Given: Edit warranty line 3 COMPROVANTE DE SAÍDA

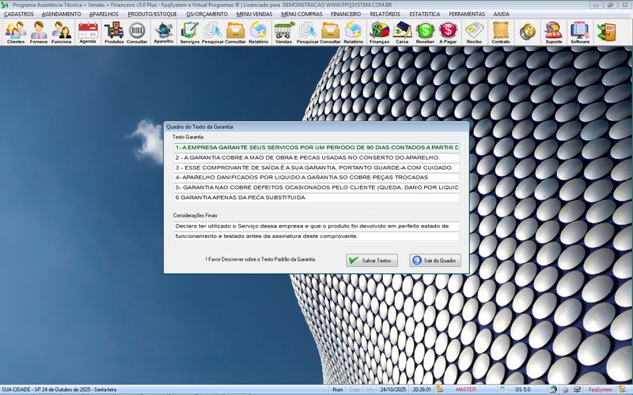Looking at the screenshot, I should tap(316, 167).
